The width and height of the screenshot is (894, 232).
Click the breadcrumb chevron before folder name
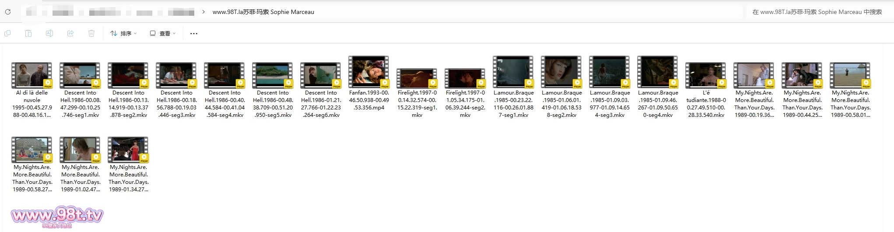pos(203,12)
